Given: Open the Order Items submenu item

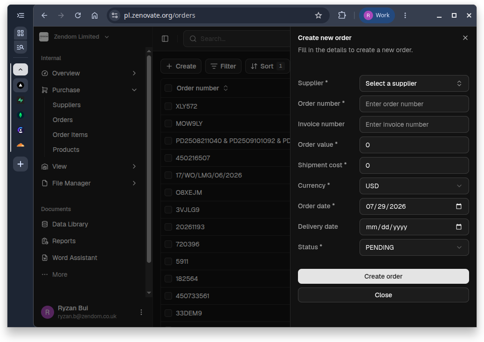Looking at the screenshot, I should coord(70,135).
